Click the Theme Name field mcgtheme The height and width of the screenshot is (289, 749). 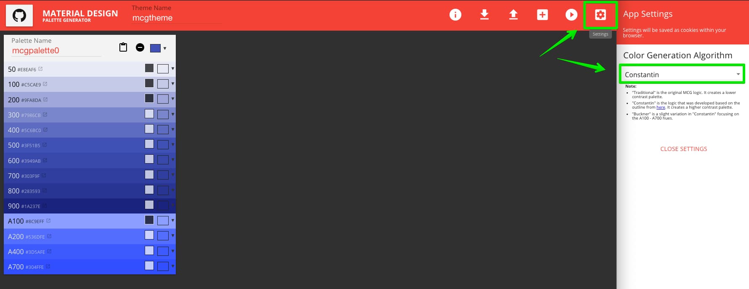point(177,18)
